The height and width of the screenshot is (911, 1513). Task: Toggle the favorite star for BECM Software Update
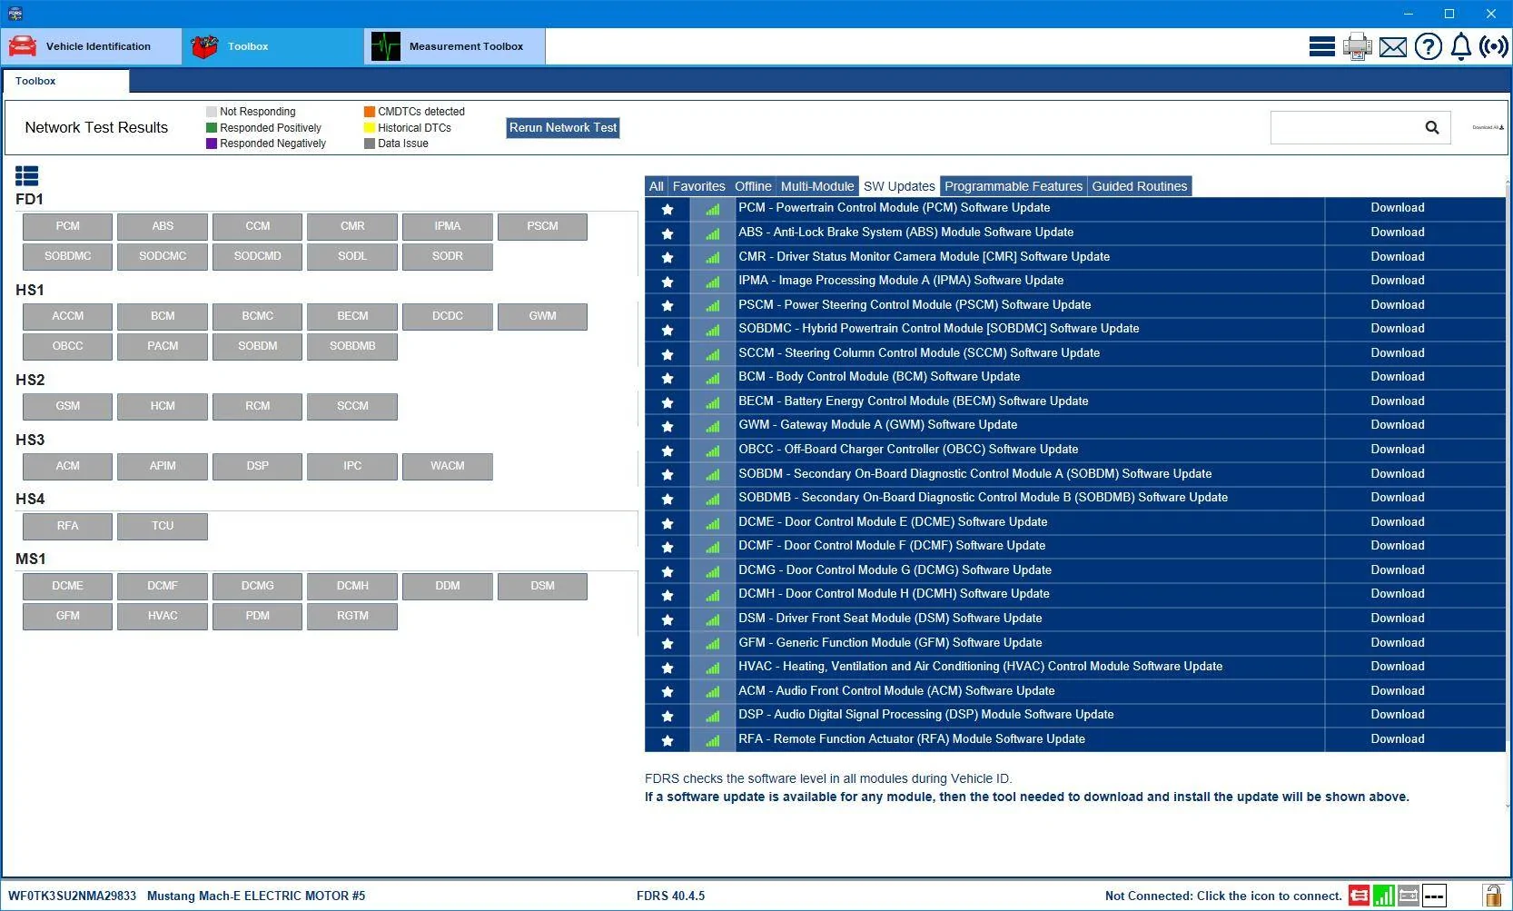point(667,402)
